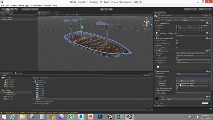The height and width of the screenshot is (120, 213).
Task: Toggle Play Automatically checkbox
Action: point(177,88)
